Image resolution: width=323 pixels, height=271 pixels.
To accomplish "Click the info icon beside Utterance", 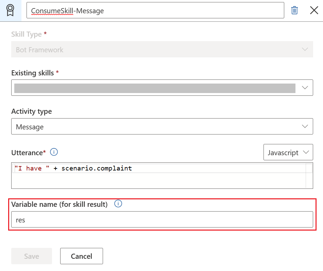I will coord(54,152).
